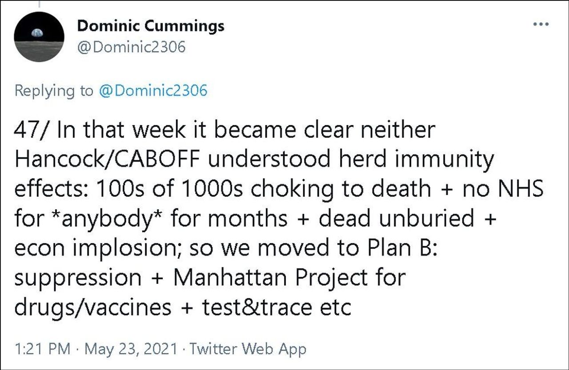Click the "drugs/vaccines" text in tweet
This screenshot has height=370, width=569.
point(92,307)
